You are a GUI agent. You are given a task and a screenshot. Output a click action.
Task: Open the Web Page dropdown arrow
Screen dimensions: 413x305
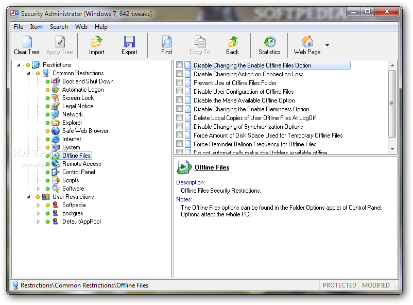[x=327, y=45]
